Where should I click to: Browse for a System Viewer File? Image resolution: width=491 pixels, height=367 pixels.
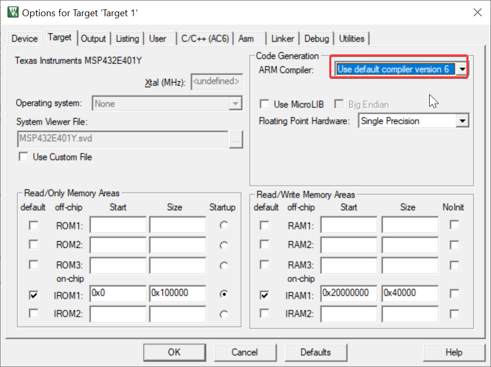click(x=236, y=140)
